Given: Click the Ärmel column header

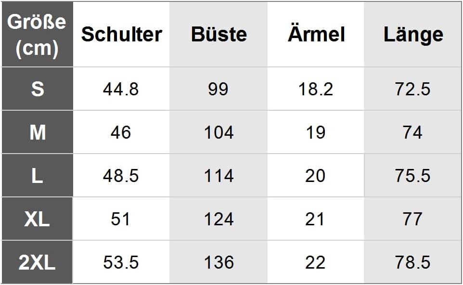Looking at the screenshot, I should [316, 34].
